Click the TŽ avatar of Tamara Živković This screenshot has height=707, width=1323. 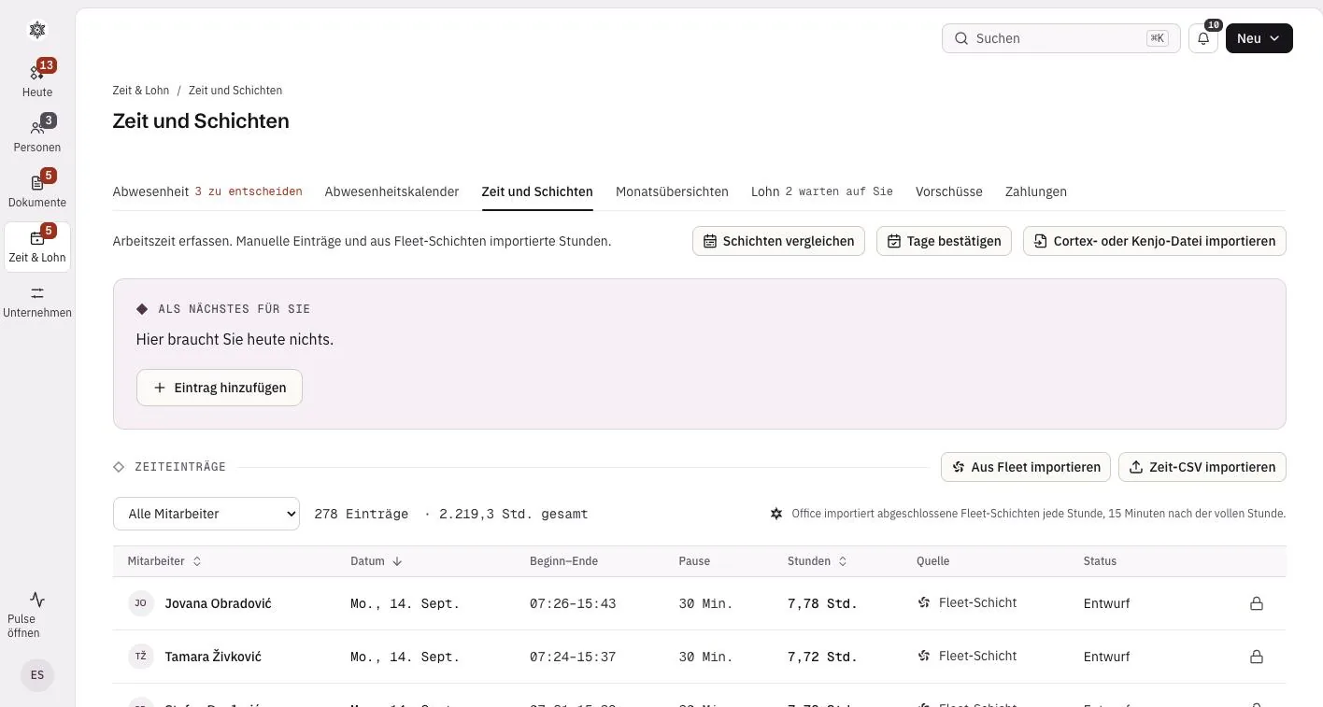141,657
